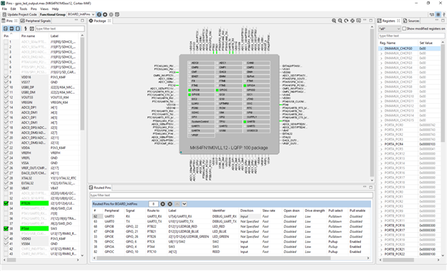
Task: Sort by Pin name column header
Action: [28, 36]
